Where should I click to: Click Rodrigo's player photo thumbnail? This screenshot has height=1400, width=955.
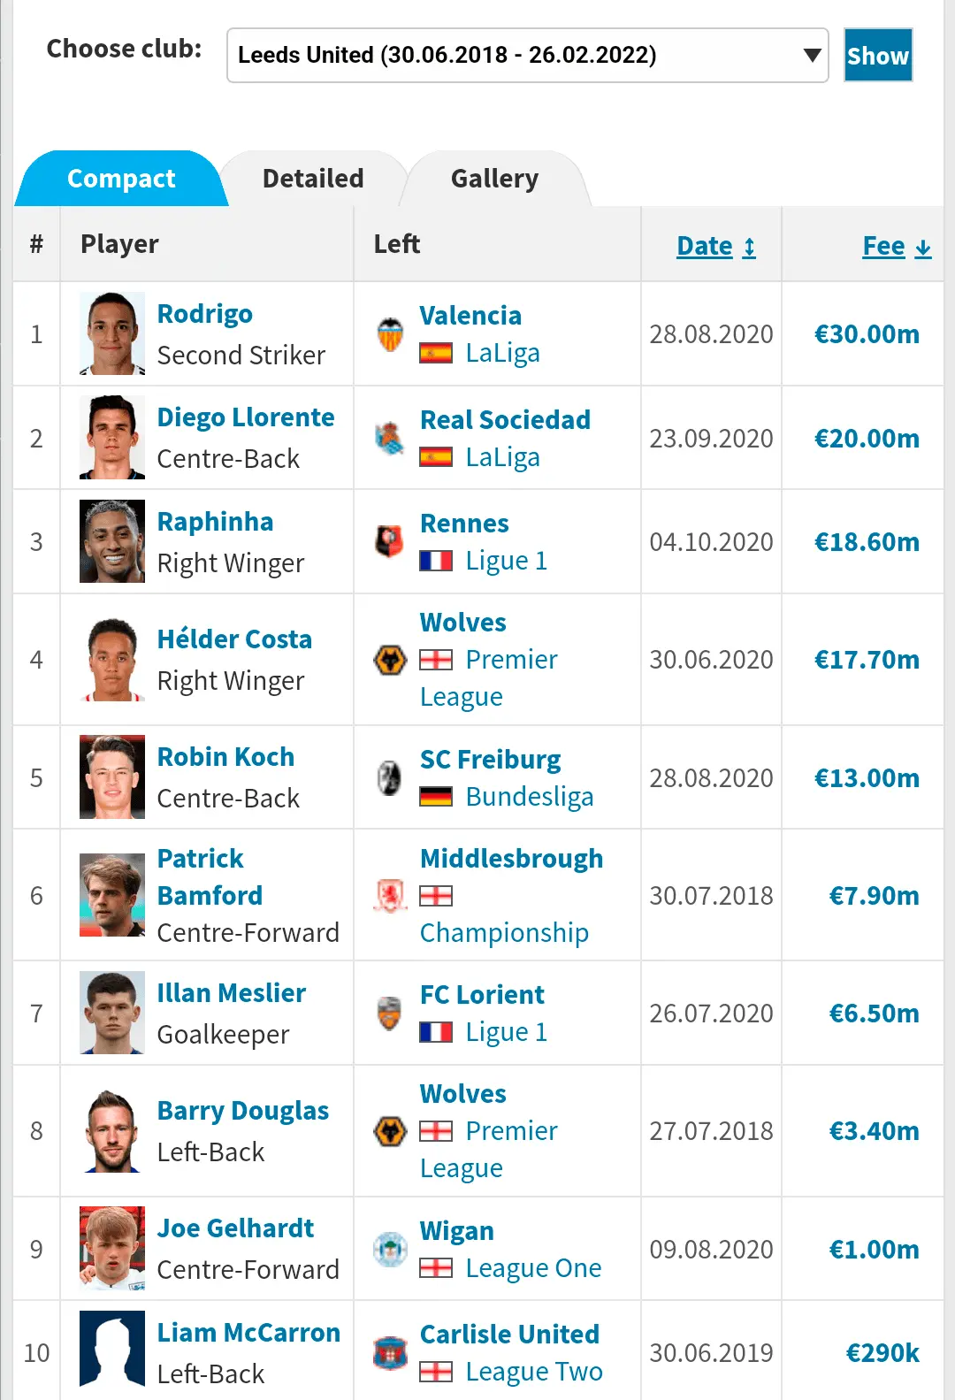pyautogui.click(x=112, y=334)
